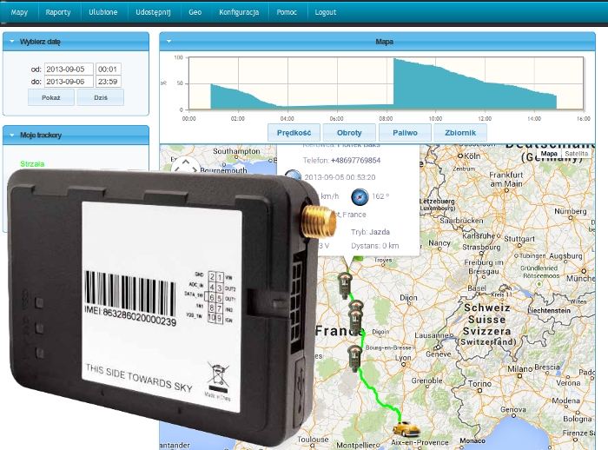Show the Obroty chart
This screenshot has width=608, height=450.
coord(349,133)
